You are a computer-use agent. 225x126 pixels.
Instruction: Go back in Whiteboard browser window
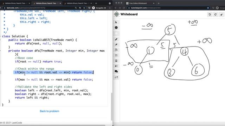coord(116,8)
